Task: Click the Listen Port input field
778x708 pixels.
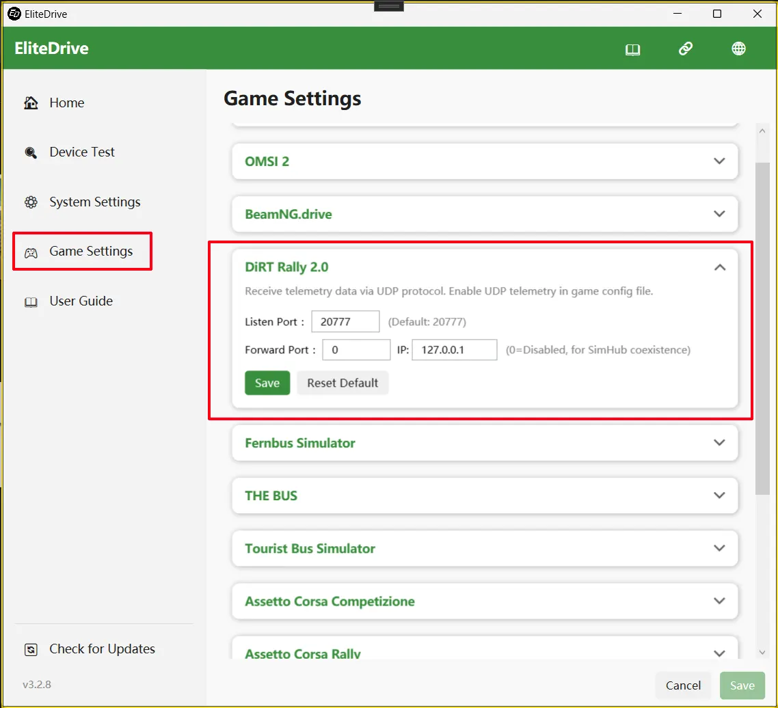Action: [345, 321]
